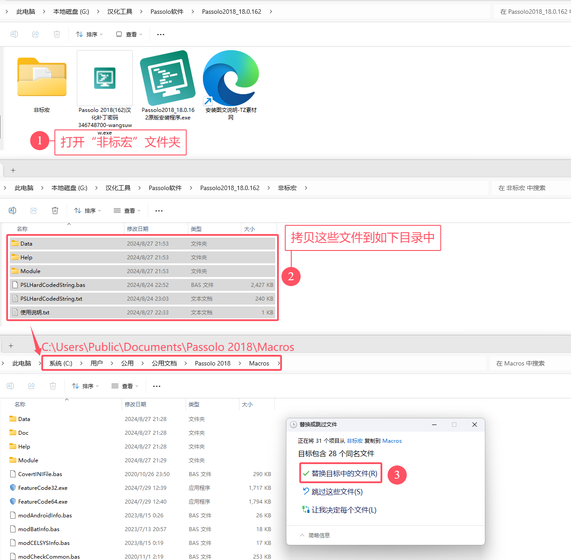Select the Module row in 非标宏 window
The height and width of the screenshot is (560, 571).
[x=142, y=271]
